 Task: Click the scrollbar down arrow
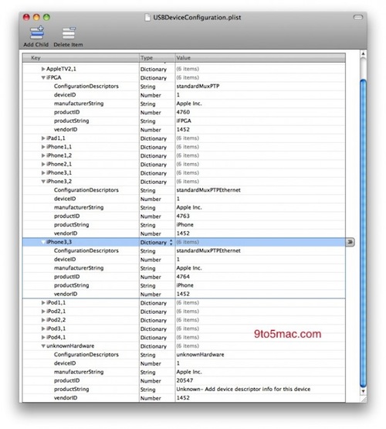tap(363, 392)
